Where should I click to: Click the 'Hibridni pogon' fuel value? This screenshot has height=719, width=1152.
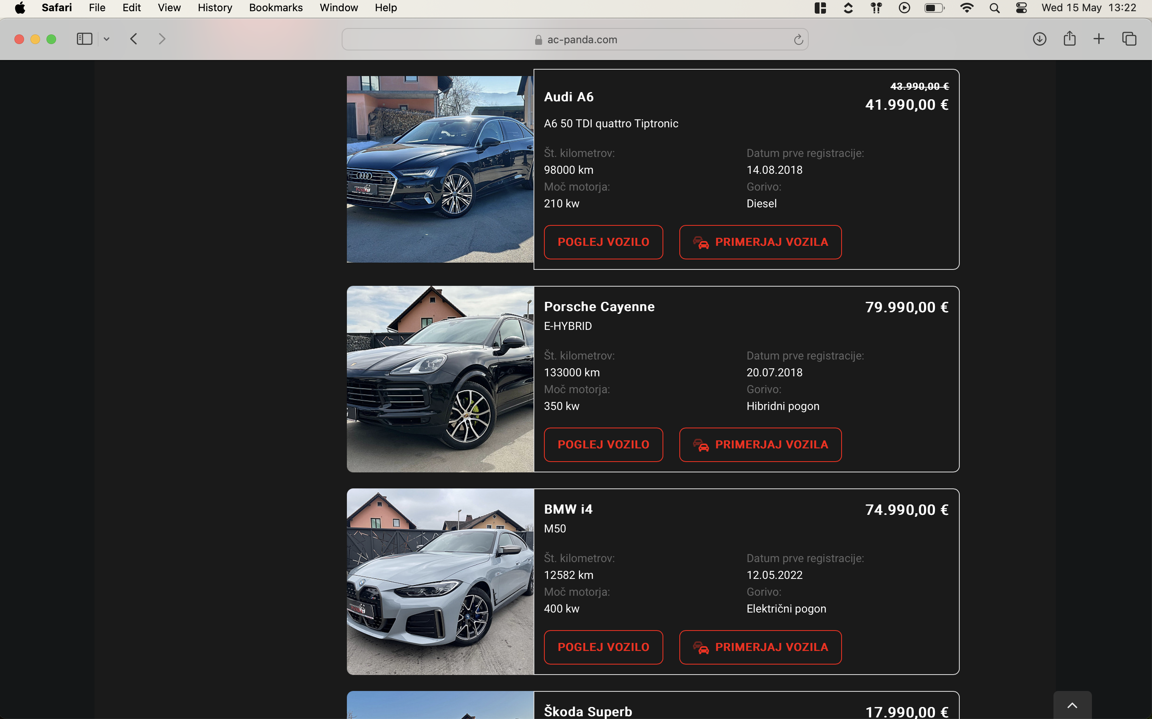pyautogui.click(x=783, y=406)
